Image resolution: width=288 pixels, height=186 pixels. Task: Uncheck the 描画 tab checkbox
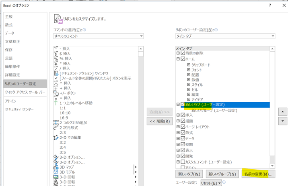pos(183,121)
